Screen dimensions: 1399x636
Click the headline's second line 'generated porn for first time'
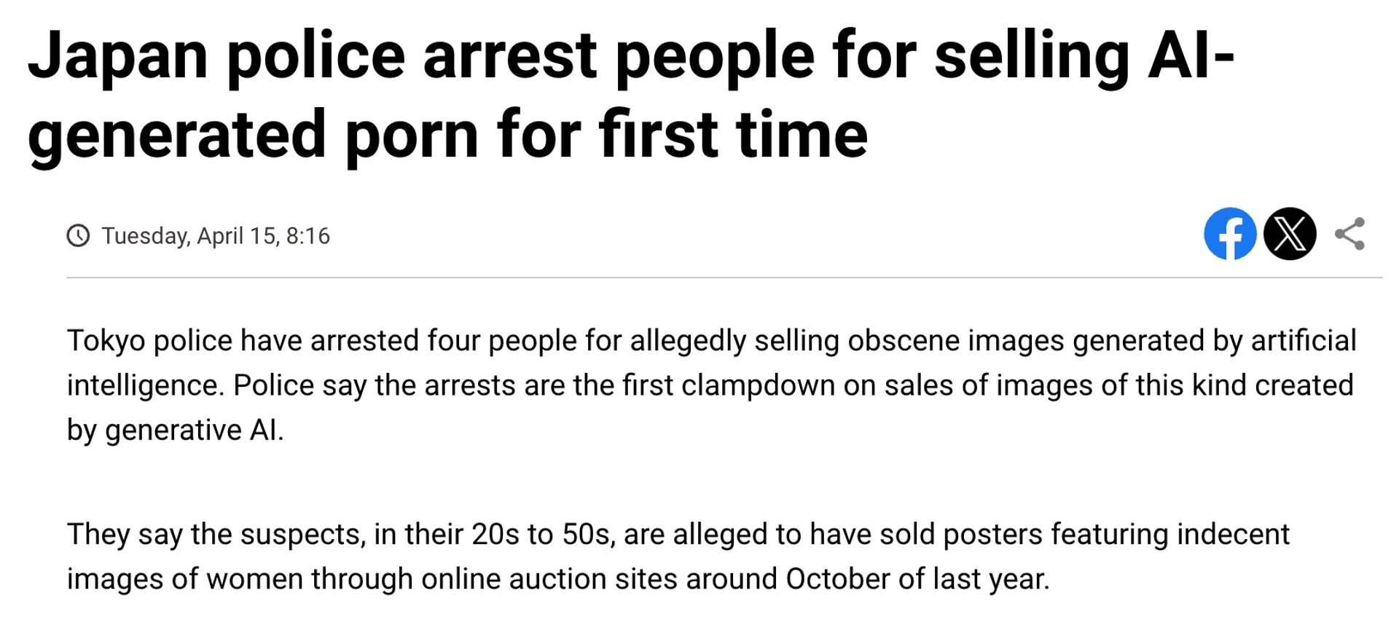tap(448, 136)
